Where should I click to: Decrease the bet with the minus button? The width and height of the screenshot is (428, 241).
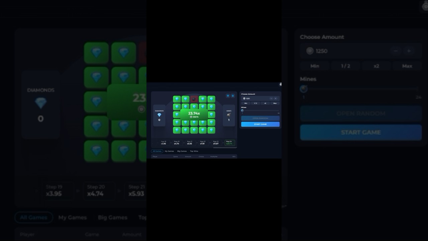(x=272, y=98)
